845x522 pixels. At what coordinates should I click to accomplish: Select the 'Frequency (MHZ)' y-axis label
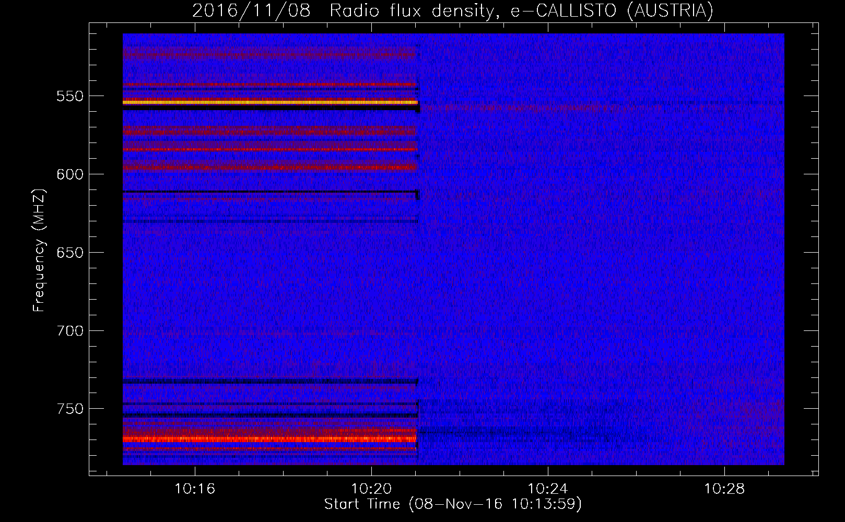point(39,251)
